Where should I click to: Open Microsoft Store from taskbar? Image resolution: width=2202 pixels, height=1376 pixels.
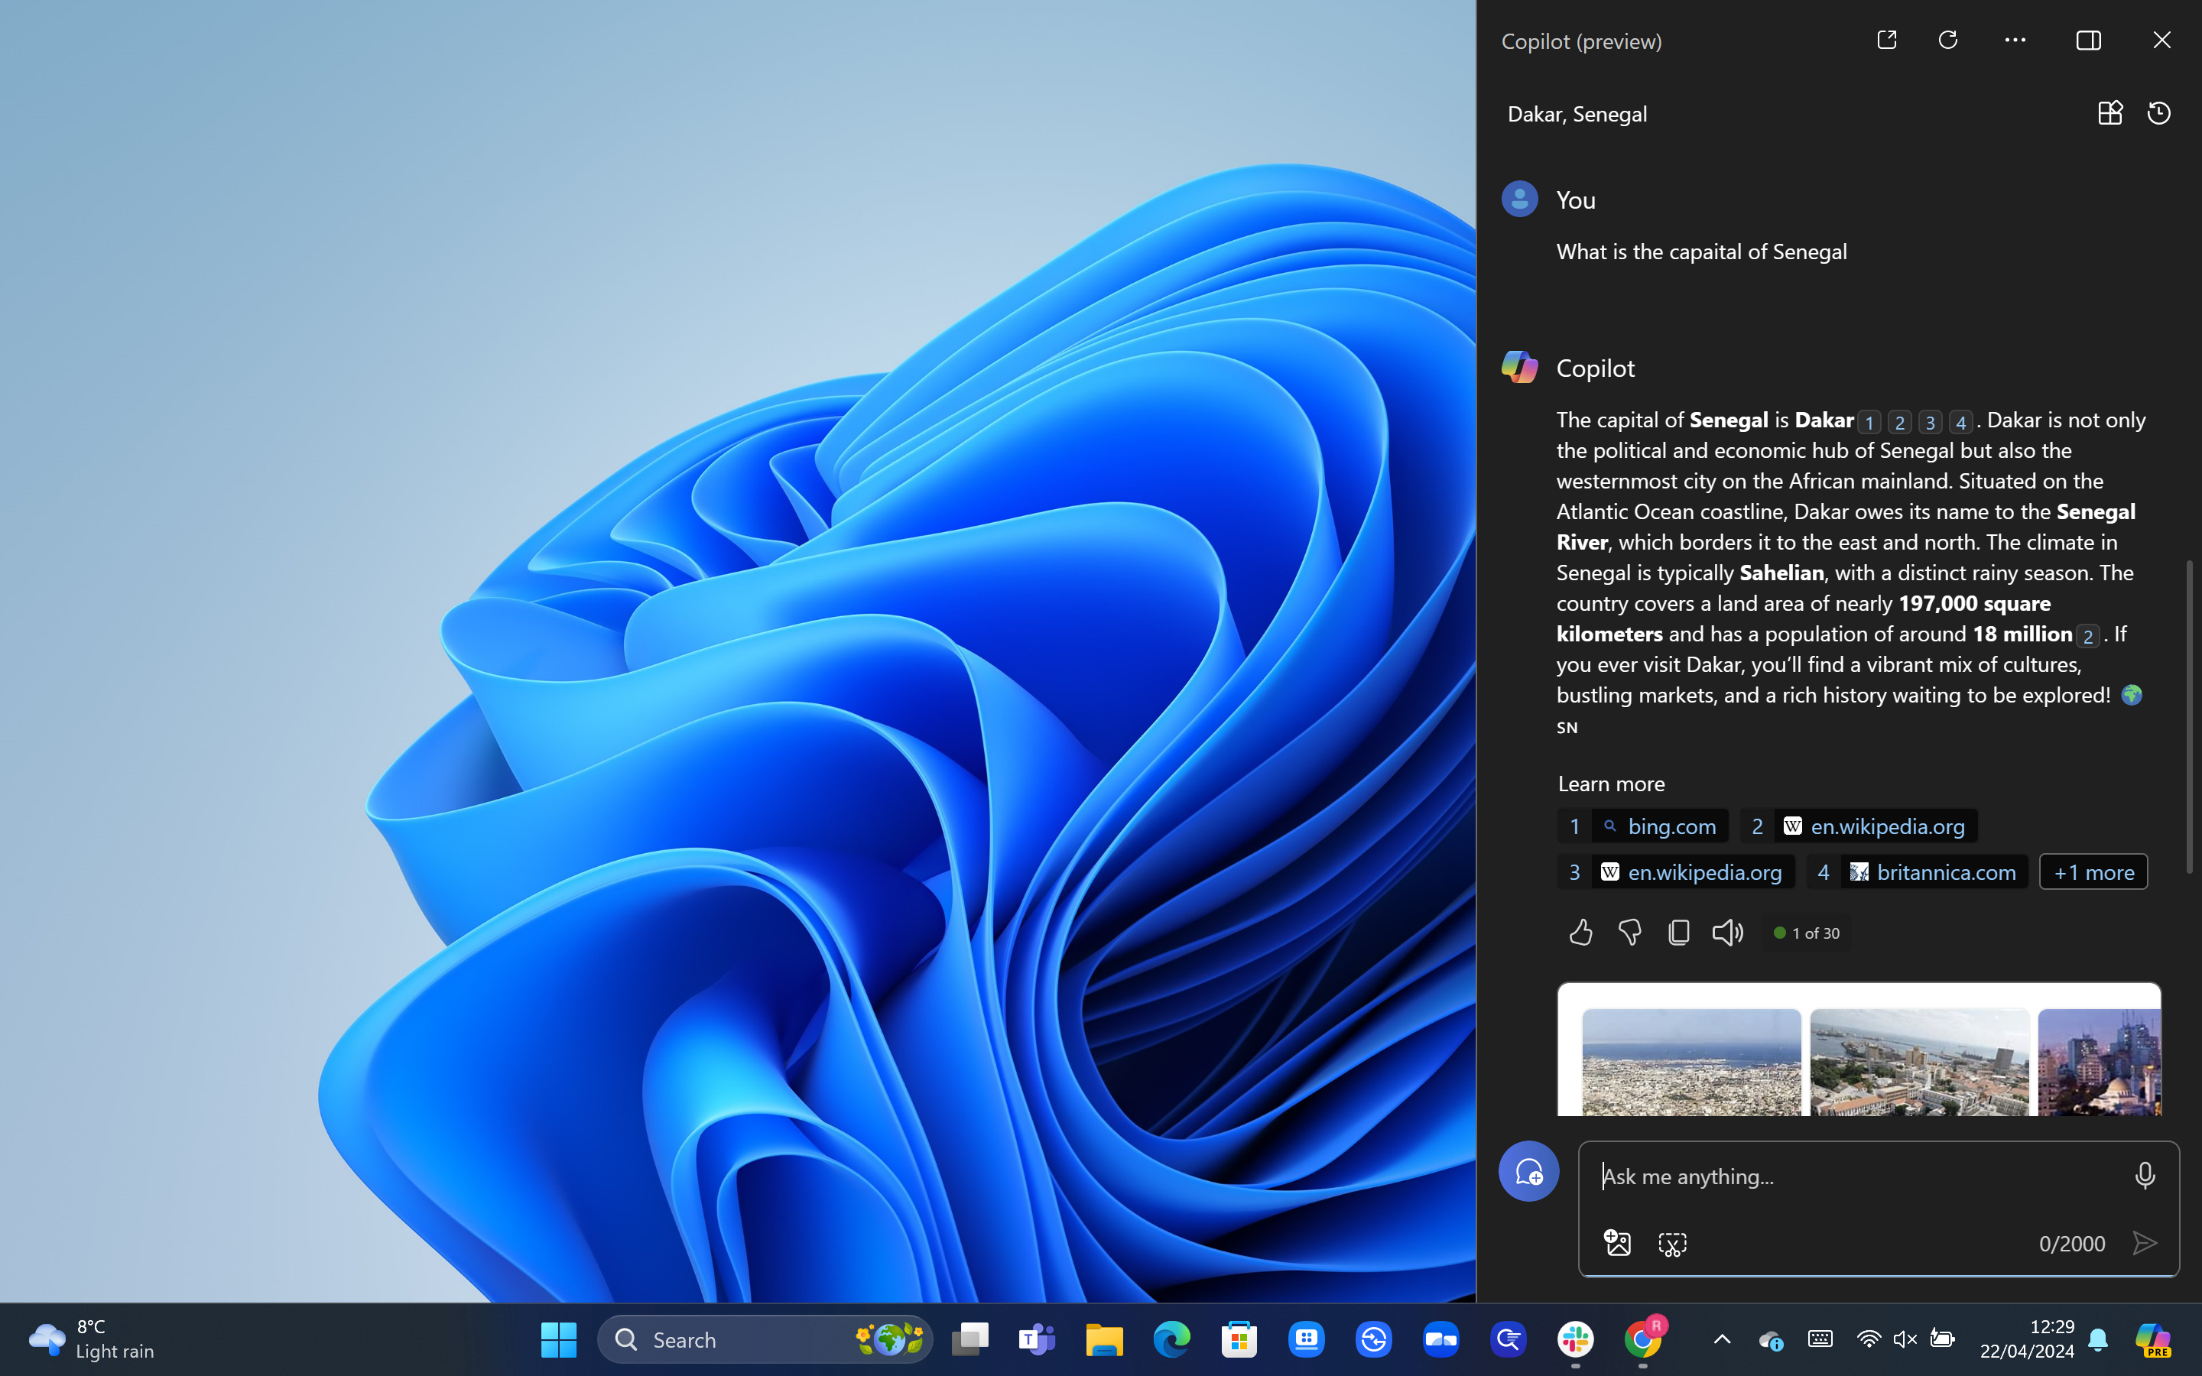coord(1239,1339)
